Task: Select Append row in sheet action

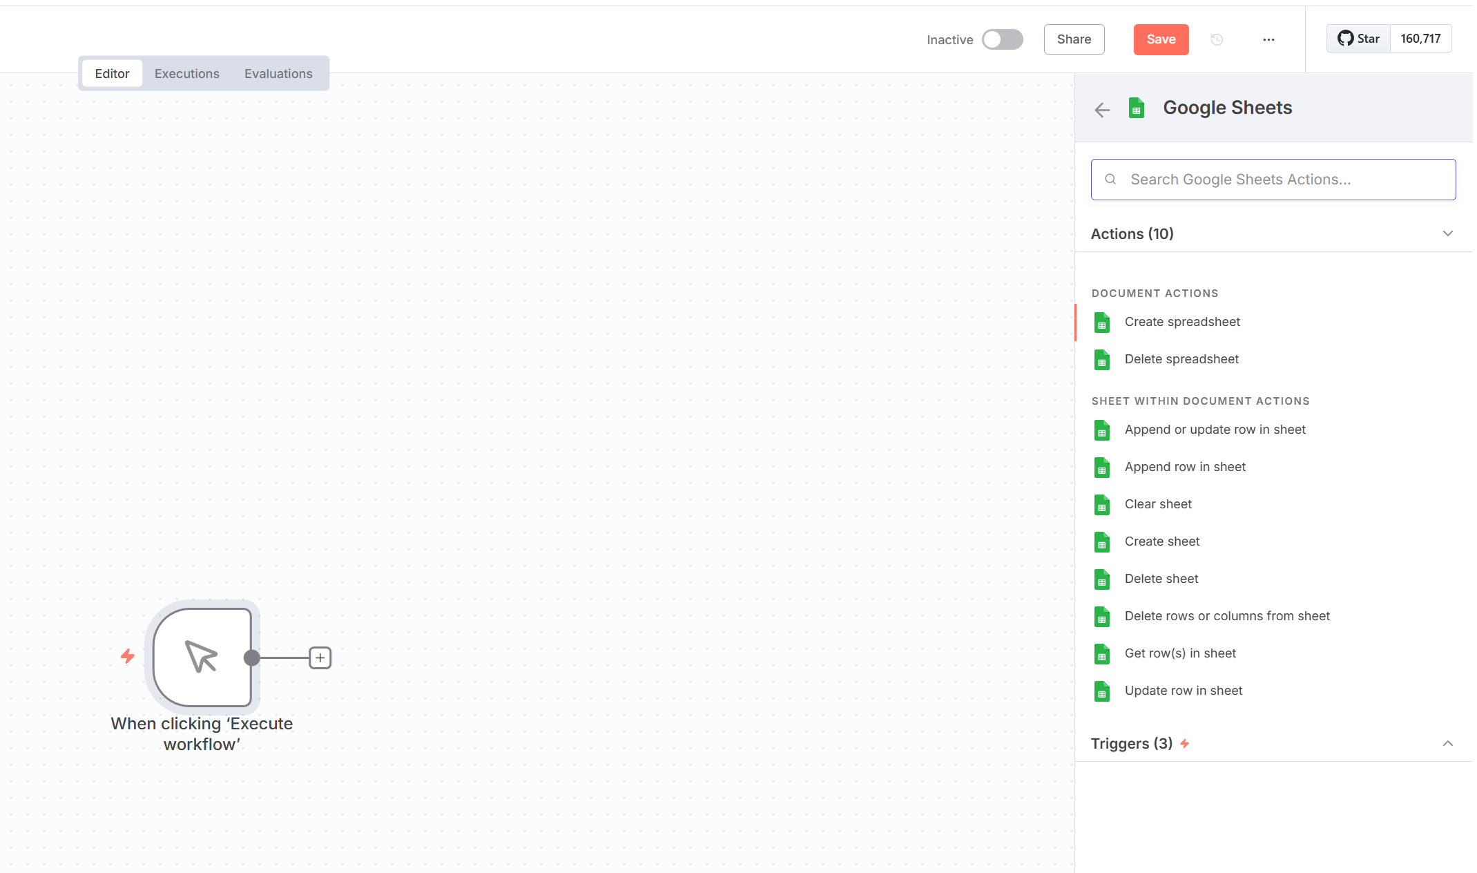Action: click(1184, 467)
